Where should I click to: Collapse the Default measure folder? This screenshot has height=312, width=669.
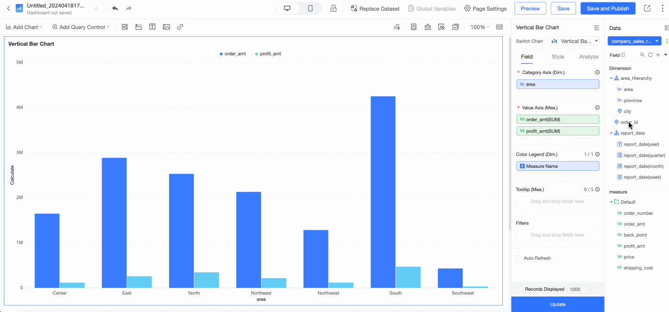(611, 202)
